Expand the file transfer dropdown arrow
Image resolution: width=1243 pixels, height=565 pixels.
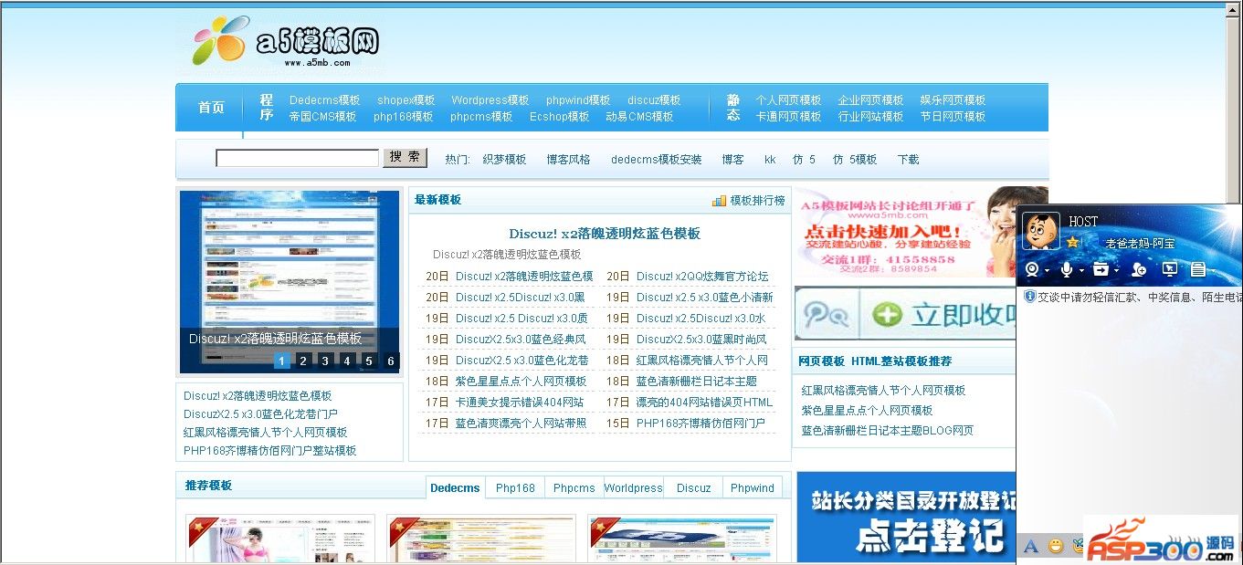(x=1116, y=270)
